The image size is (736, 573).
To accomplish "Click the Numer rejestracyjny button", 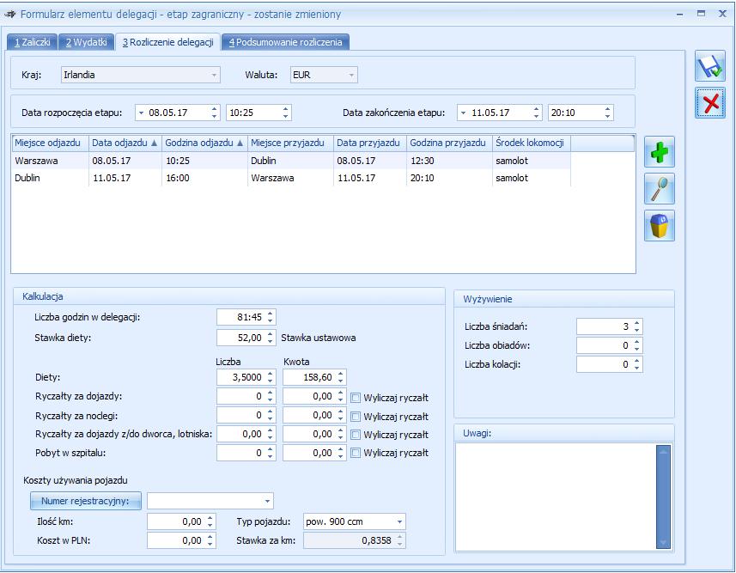I will point(85,501).
